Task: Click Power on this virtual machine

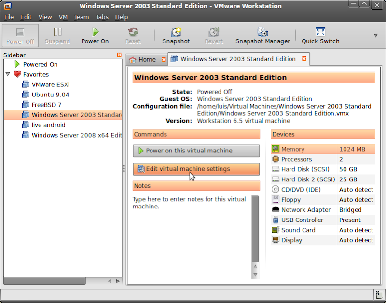Action: point(196,151)
